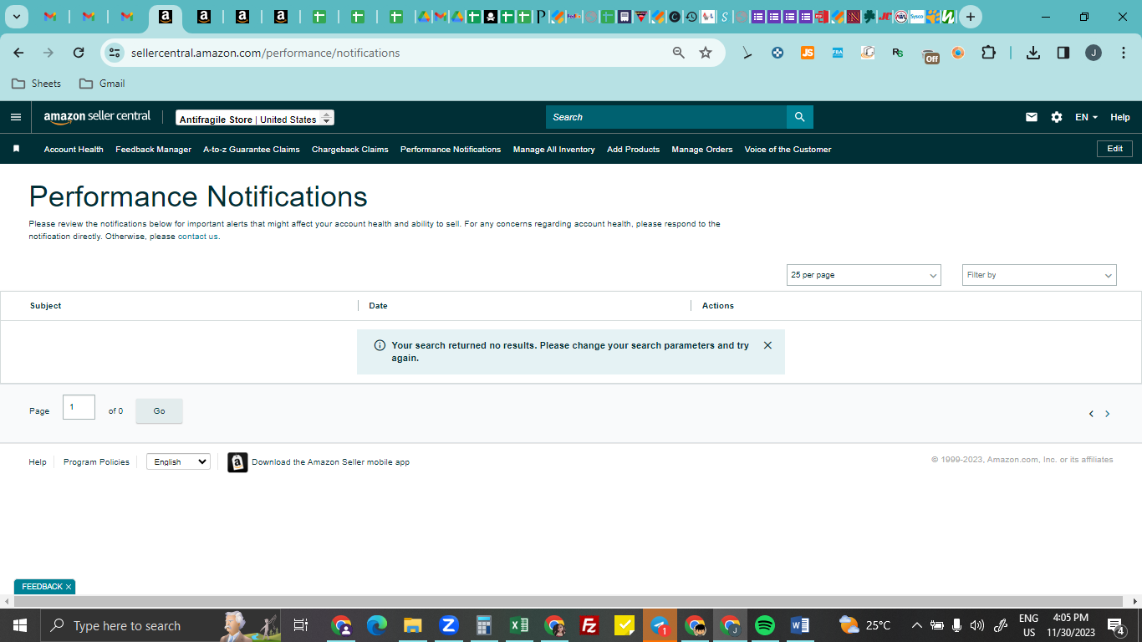Screen dimensions: 1142x642
Task: Click the page number input field
Action: pos(79,407)
